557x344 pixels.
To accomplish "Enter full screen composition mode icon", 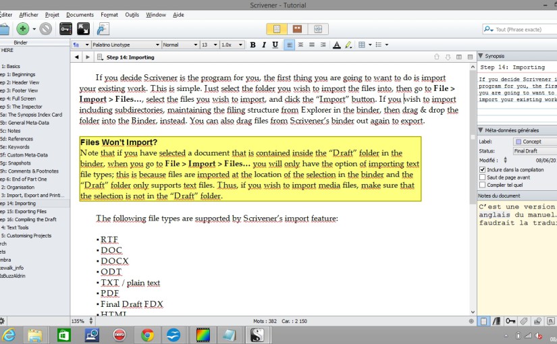I will 84,29.
